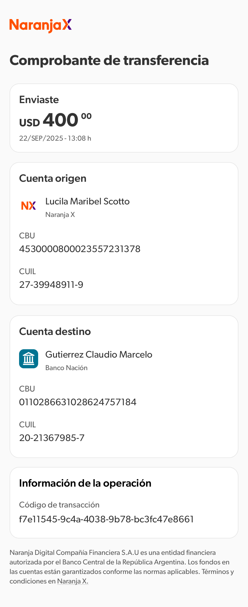Click the Naranja X logo
Viewport: 248px width, 607px height.
(41, 26)
